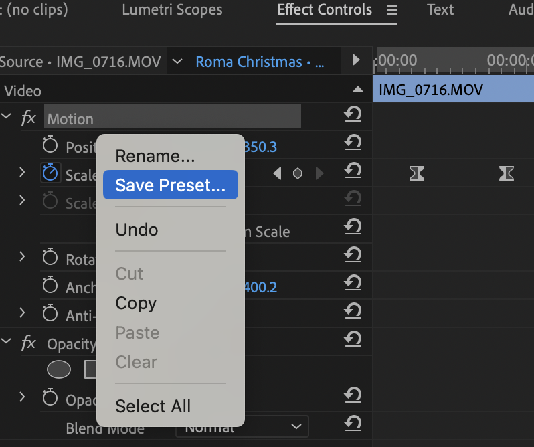Reset the Motion effect
Viewport: 534px width, 447px height.
click(353, 116)
